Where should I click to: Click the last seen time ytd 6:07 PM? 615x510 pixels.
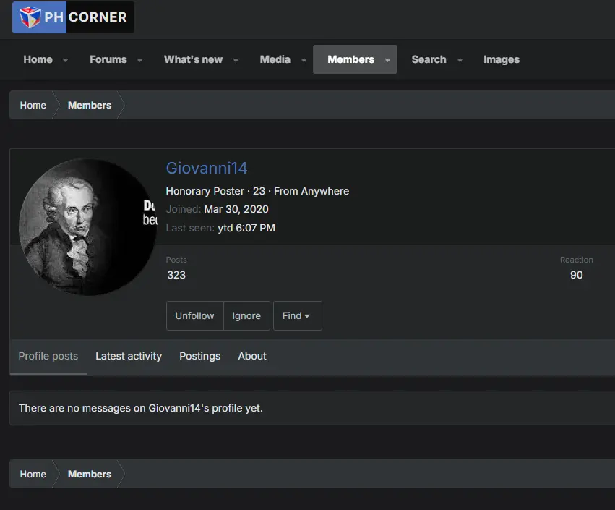click(246, 228)
